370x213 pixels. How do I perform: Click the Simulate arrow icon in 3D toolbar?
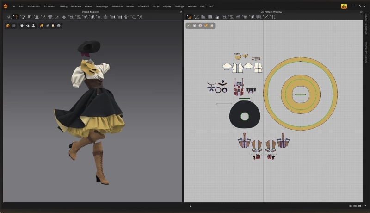click(9, 17)
